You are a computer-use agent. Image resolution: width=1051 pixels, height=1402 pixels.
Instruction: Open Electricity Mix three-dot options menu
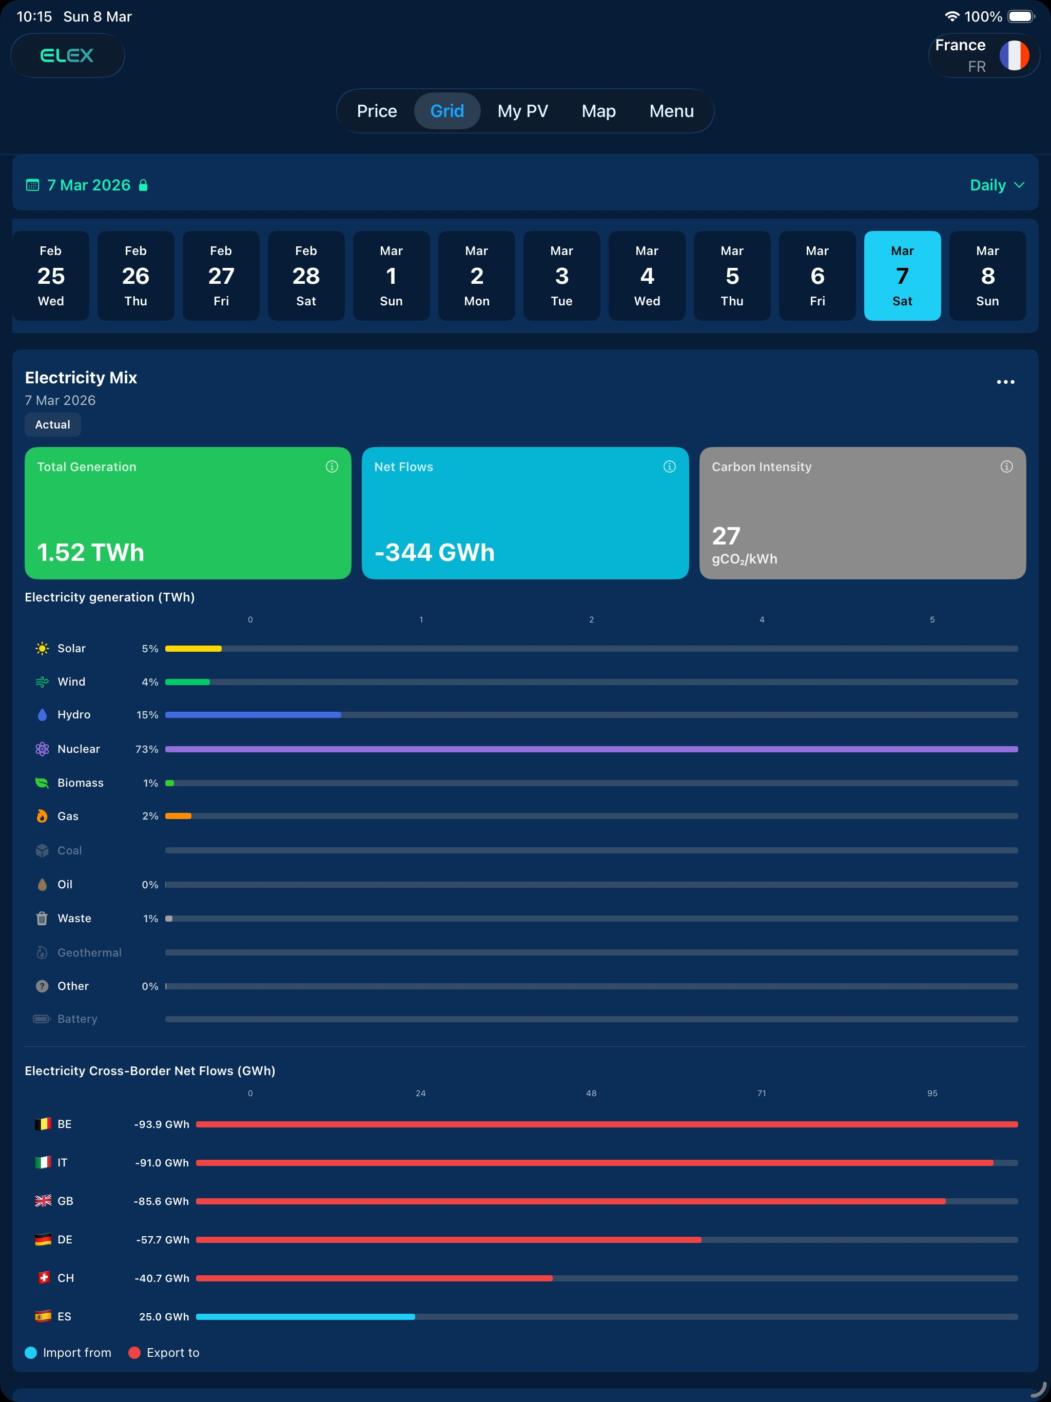click(x=1005, y=382)
